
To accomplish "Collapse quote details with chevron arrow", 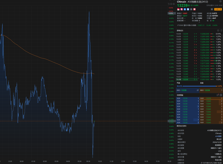I will click(199, 22).
